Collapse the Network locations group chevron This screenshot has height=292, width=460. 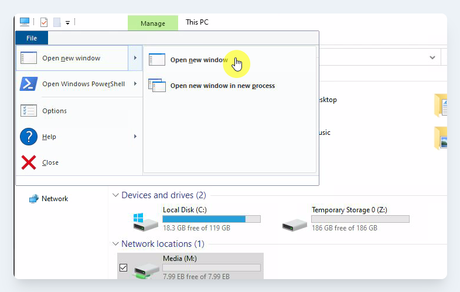(x=115, y=244)
